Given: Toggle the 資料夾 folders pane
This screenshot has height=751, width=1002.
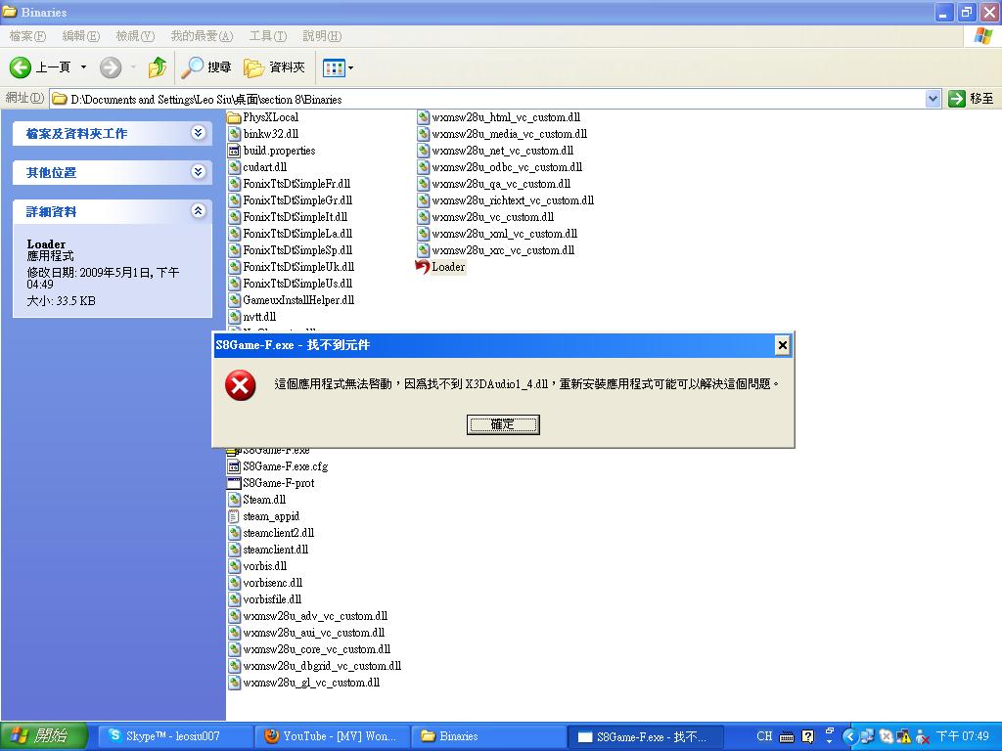Looking at the screenshot, I should coord(275,67).
